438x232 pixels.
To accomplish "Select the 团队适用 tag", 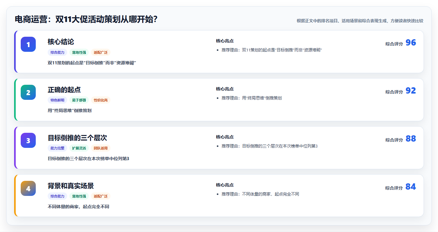I will pyautogui.click(x=101, y=148).
